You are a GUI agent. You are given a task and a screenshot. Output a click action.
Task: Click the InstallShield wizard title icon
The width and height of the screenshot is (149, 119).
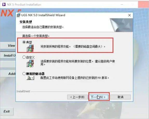18,15
